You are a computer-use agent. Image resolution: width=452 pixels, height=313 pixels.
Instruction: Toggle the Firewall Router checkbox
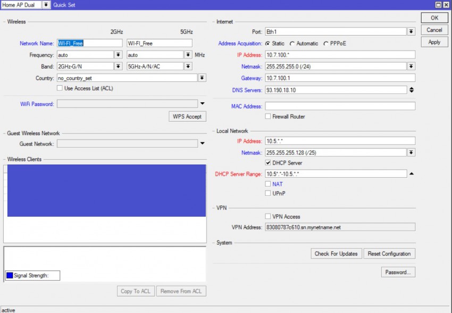(268, 117)
